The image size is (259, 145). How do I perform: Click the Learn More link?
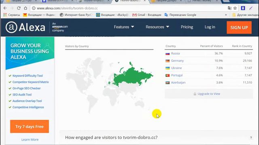point(30,140)
